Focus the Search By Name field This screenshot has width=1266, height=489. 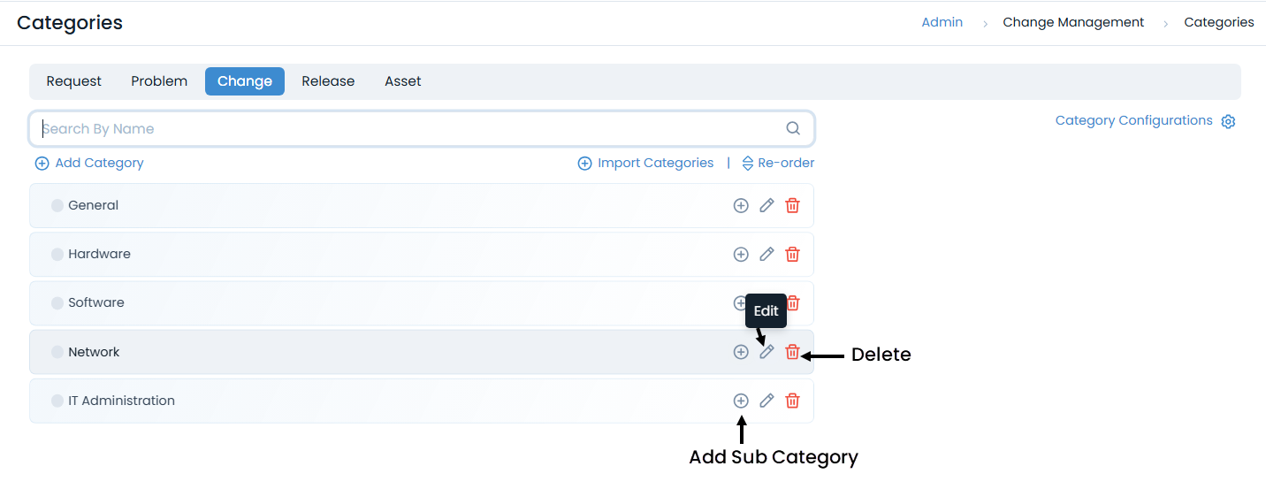pyautogui.click(x=407, y=129)
